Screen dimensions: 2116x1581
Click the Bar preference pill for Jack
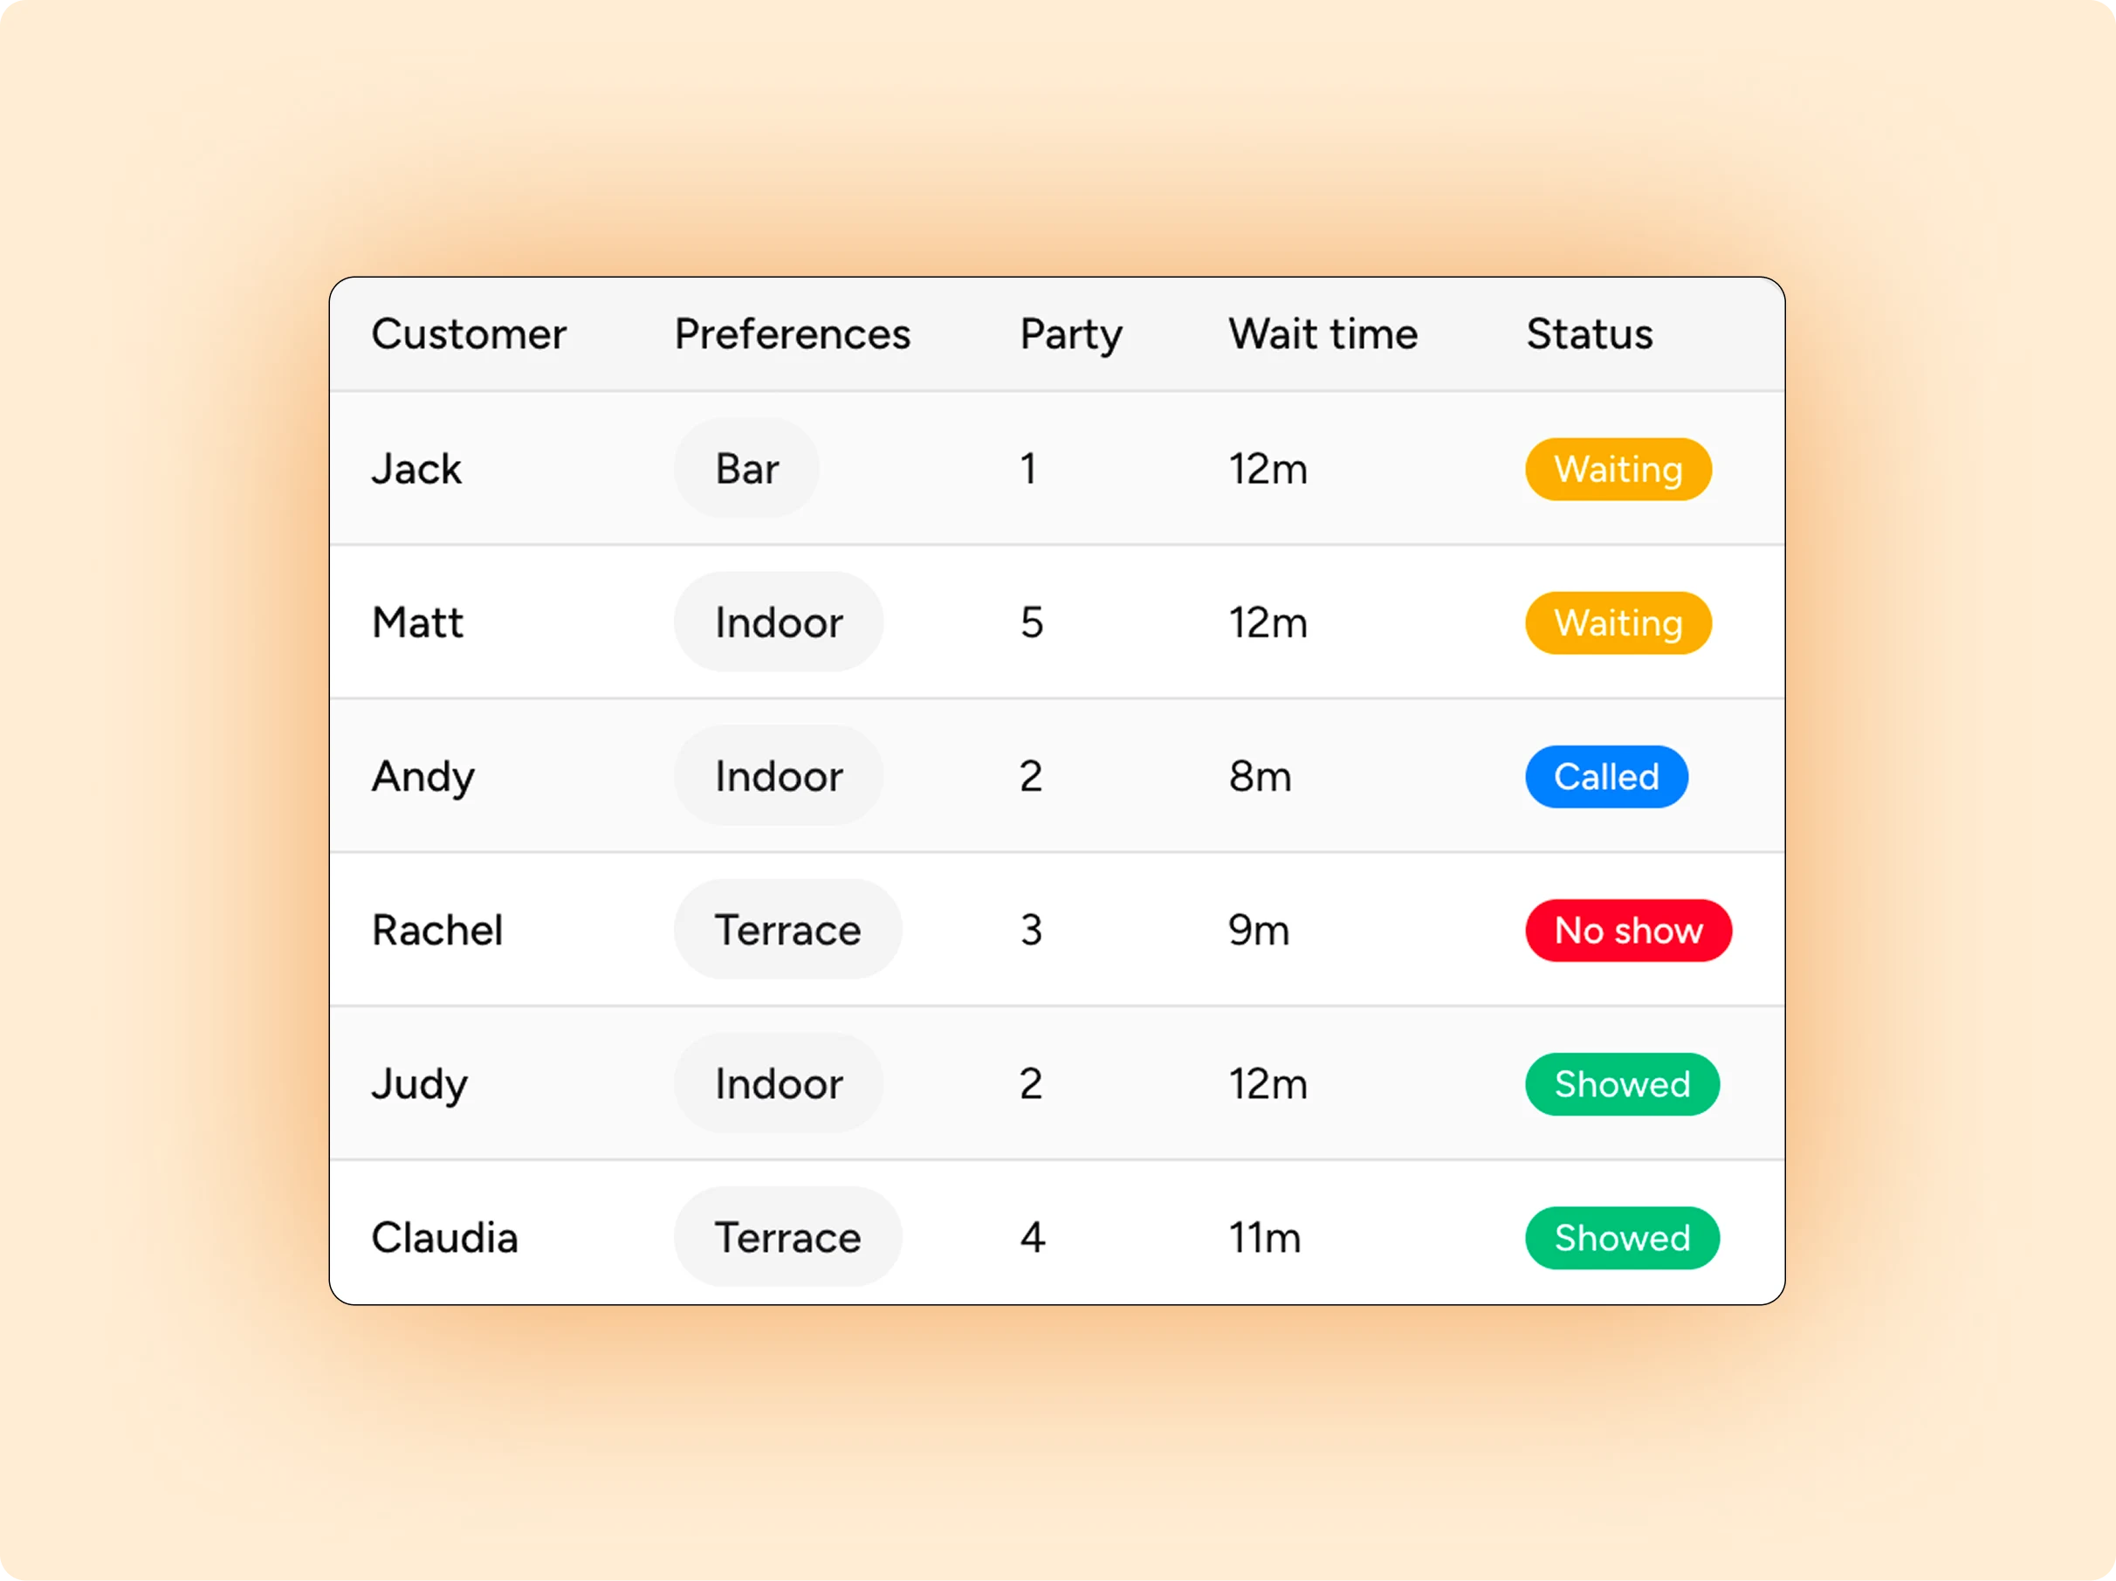click(746, 469)
